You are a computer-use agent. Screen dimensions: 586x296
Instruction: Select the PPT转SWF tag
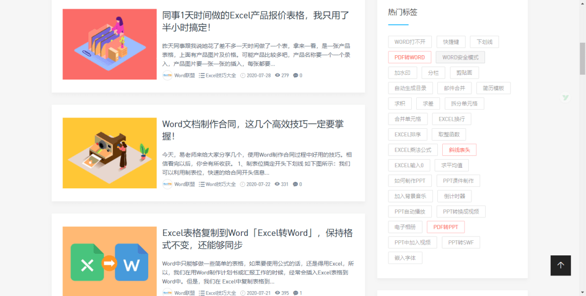[461, 242]
